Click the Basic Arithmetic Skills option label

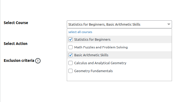pyautogui.click(x=91, y=55)
